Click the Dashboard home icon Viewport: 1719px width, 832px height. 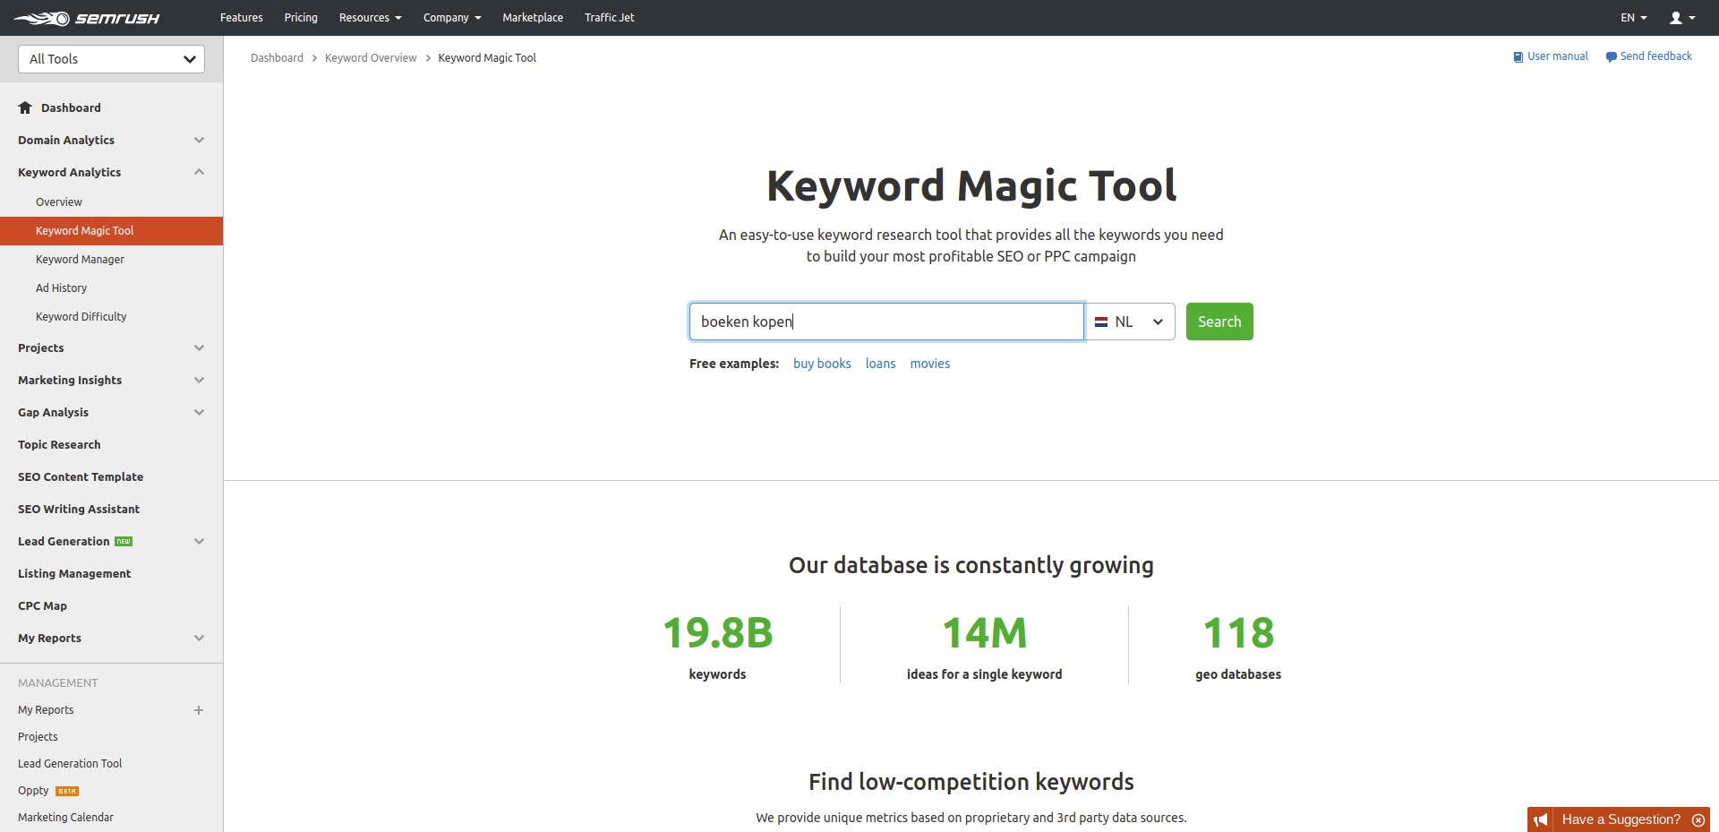pos(25,107)
